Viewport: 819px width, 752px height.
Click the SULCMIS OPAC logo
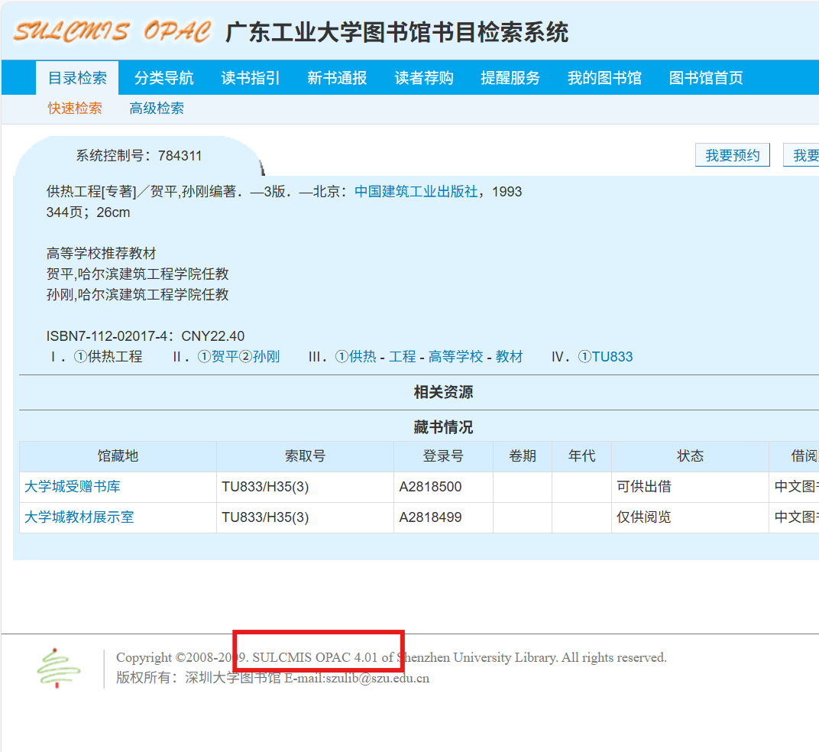(x=112, y=32)
